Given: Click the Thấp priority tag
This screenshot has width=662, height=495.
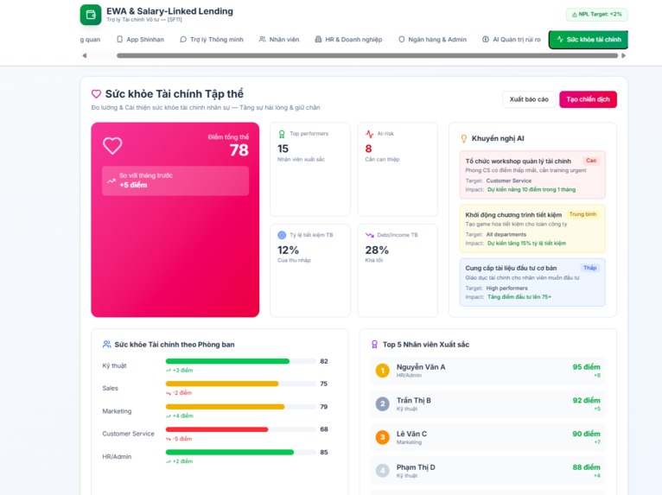Looking at the screenshot, I should [589, 268].
